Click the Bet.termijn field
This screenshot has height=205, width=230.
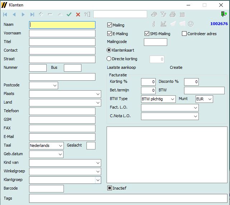tap(148, 91)
